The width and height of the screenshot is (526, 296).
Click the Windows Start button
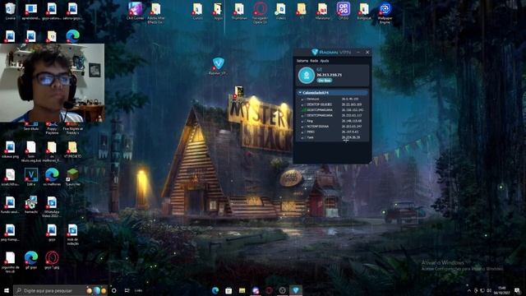(7, 290)
